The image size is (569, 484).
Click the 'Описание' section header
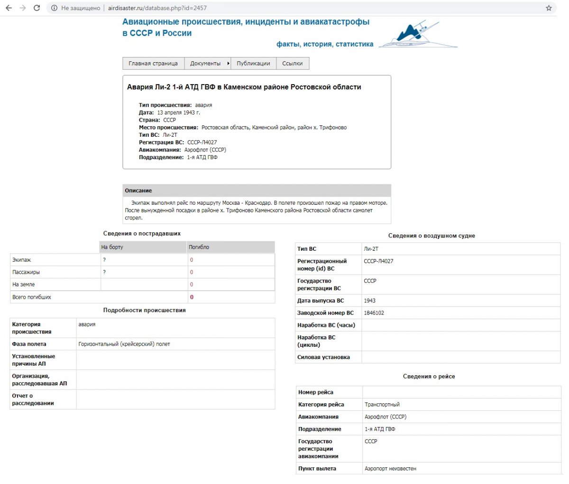click(x=257, y=190)
